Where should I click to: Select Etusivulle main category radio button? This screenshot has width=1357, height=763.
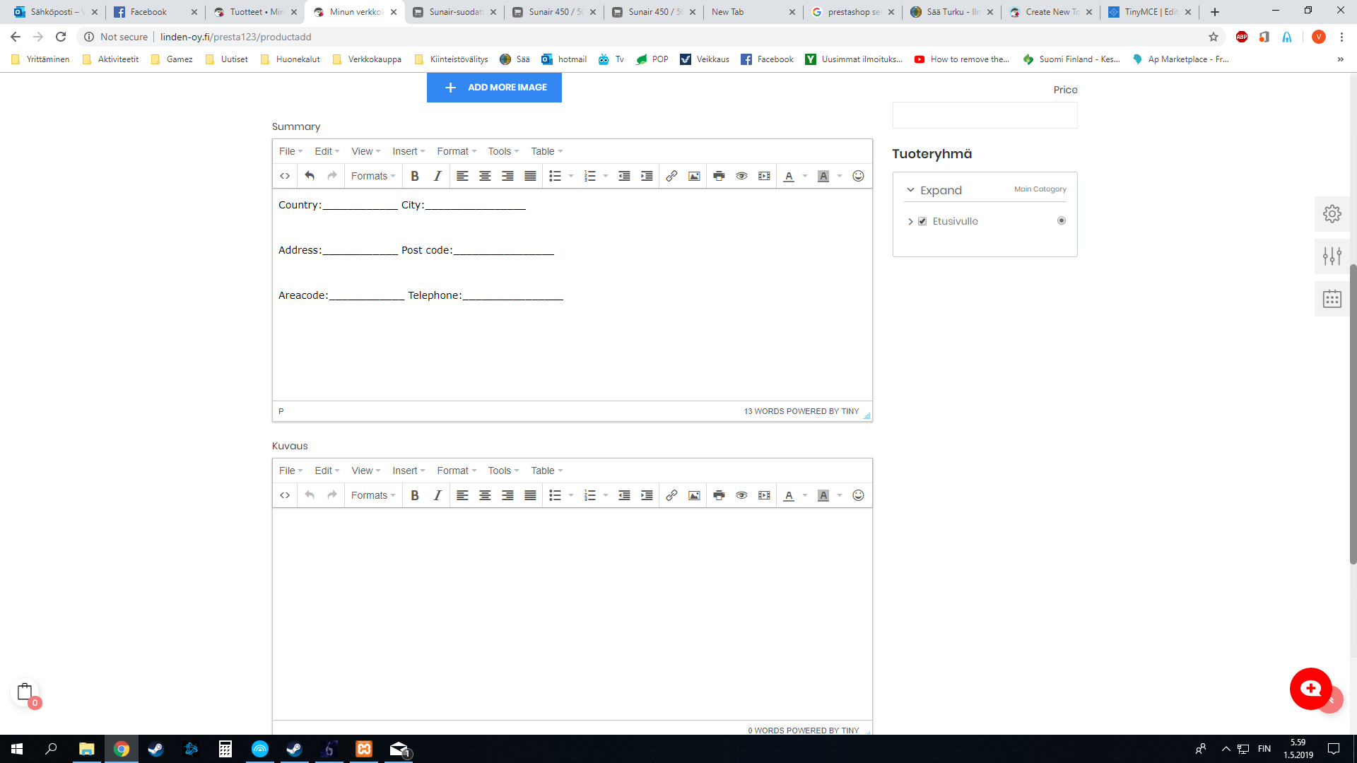coord(1061,220)
